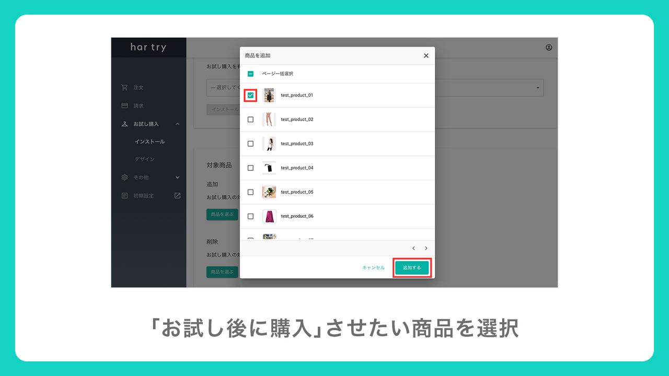This screenshot has width=669, height=376.
Task: Uncheck the test_product_01 checkbox
Action: [250, 95]
